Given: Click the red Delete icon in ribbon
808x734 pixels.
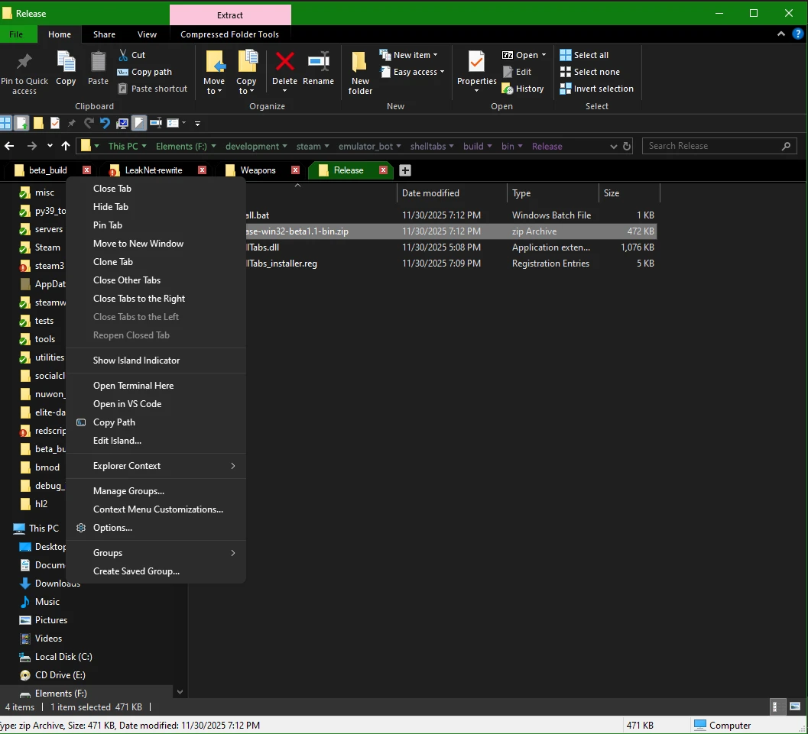Looking at the screenshot, I should (284, 63).
